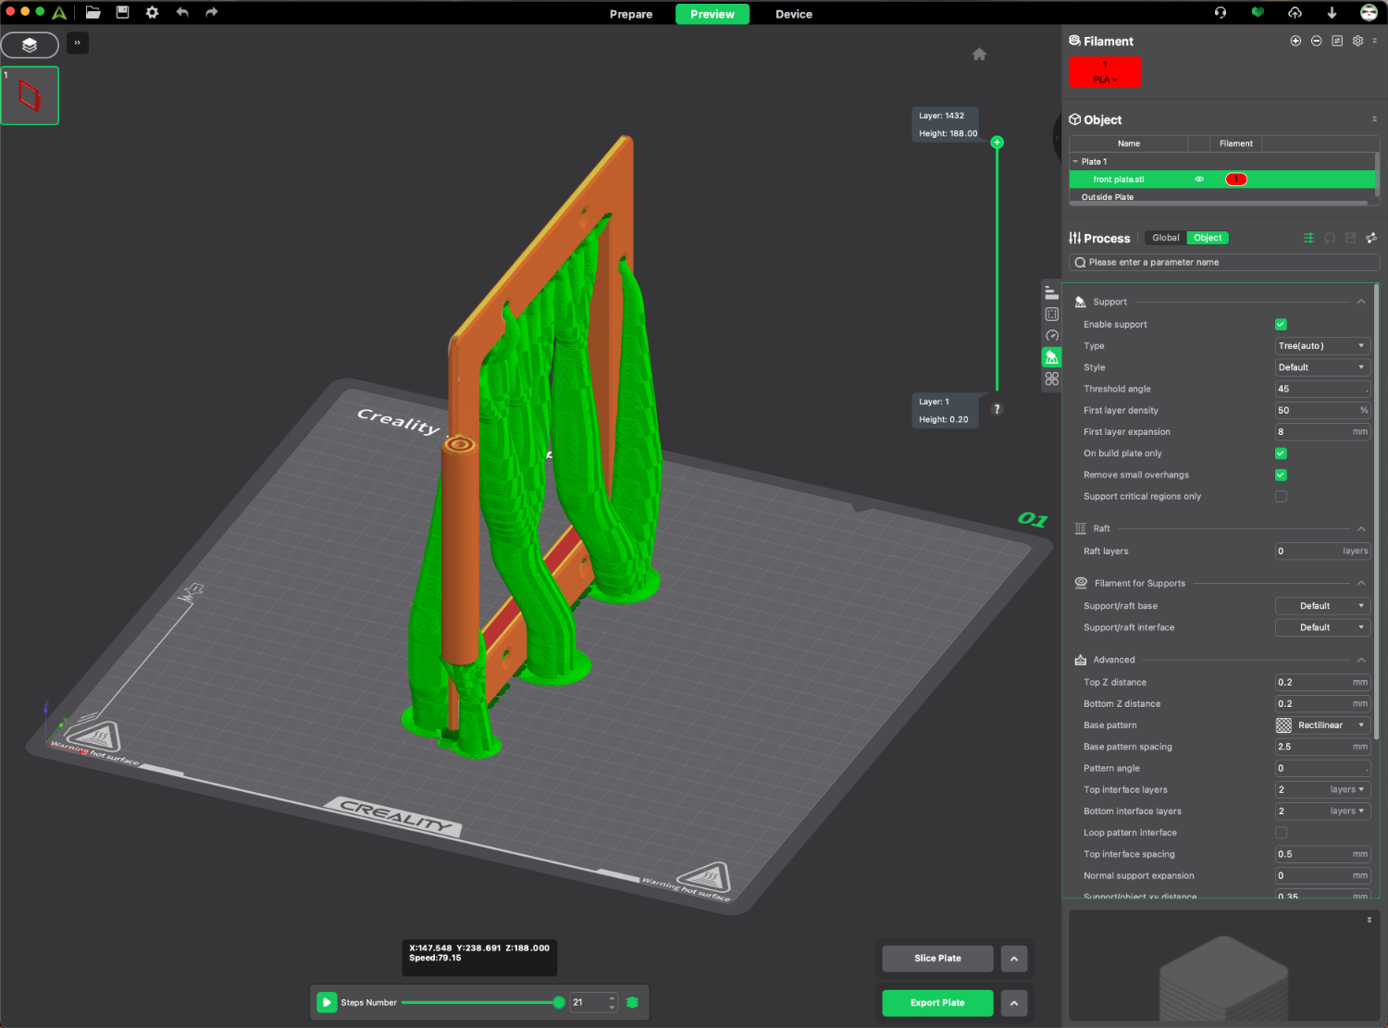Open a project with the folder icon

93,12
